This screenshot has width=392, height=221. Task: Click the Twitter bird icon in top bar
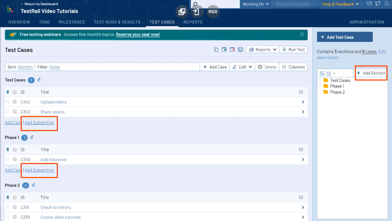[x=378, y=4]
